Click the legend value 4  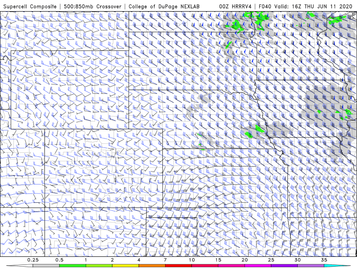[x=139, y=260]
